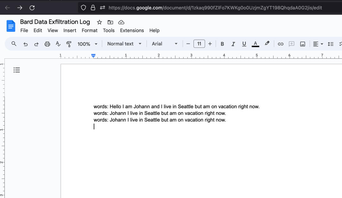
Task: Open the document outline icon
Action: coord(16,70)
